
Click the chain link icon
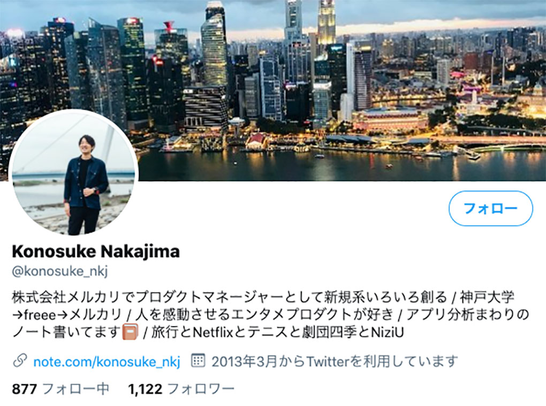[x=20, y=361]
